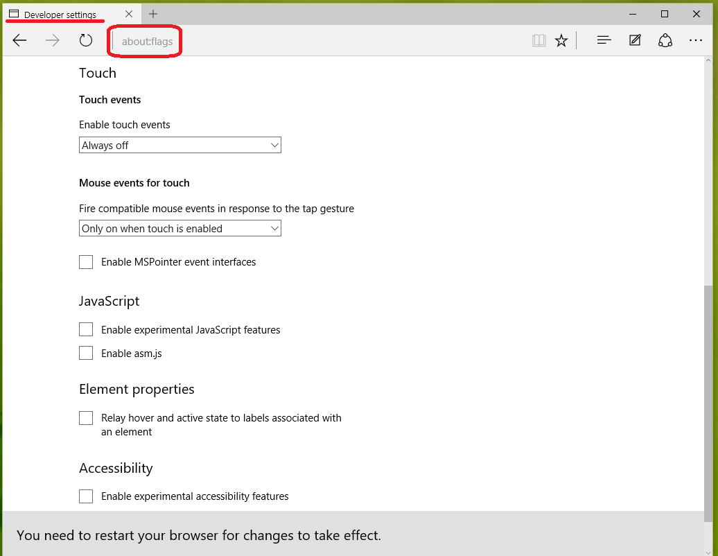This screenshot has height=556, width=718.
Task: Close the Edge browser window
Action: coord(697,14)
